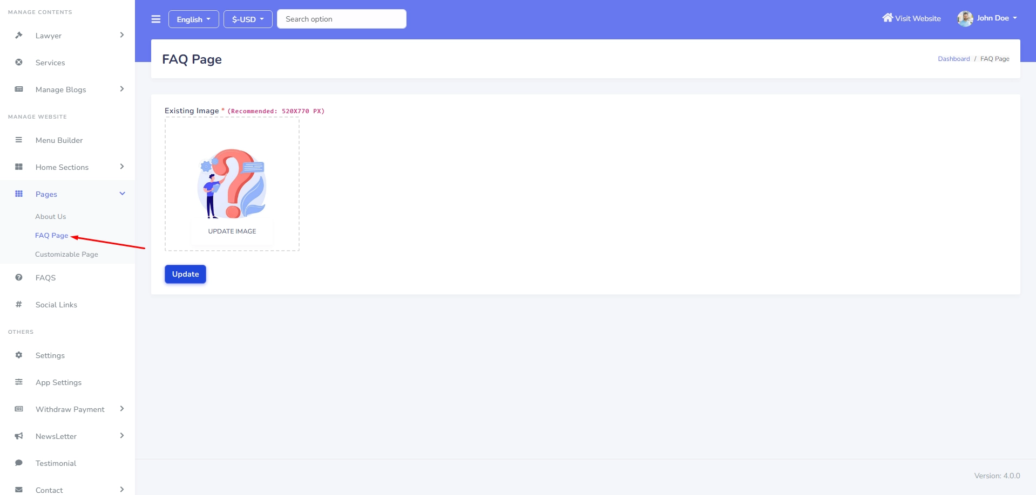The width and height of the screenshot is (1036, 495).
Task: Click the Settings gear icon
Action: (19, 355)
